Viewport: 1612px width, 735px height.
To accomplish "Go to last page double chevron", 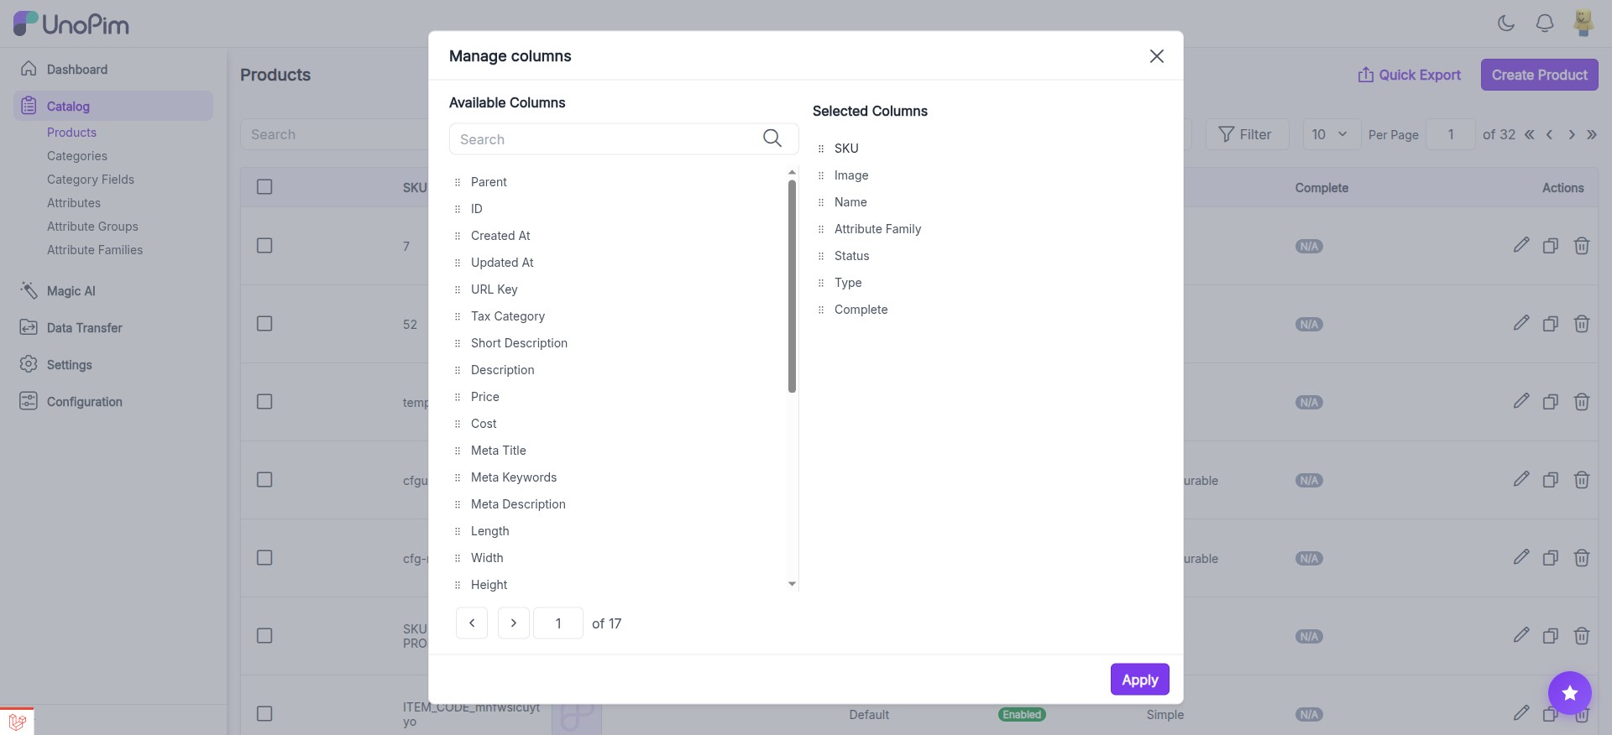I will click(x=1592, y=134).
